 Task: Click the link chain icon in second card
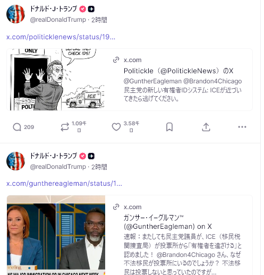tap(116, 207)
